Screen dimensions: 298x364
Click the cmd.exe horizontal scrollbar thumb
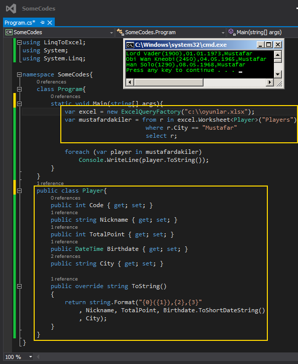(x=169, y=82)
